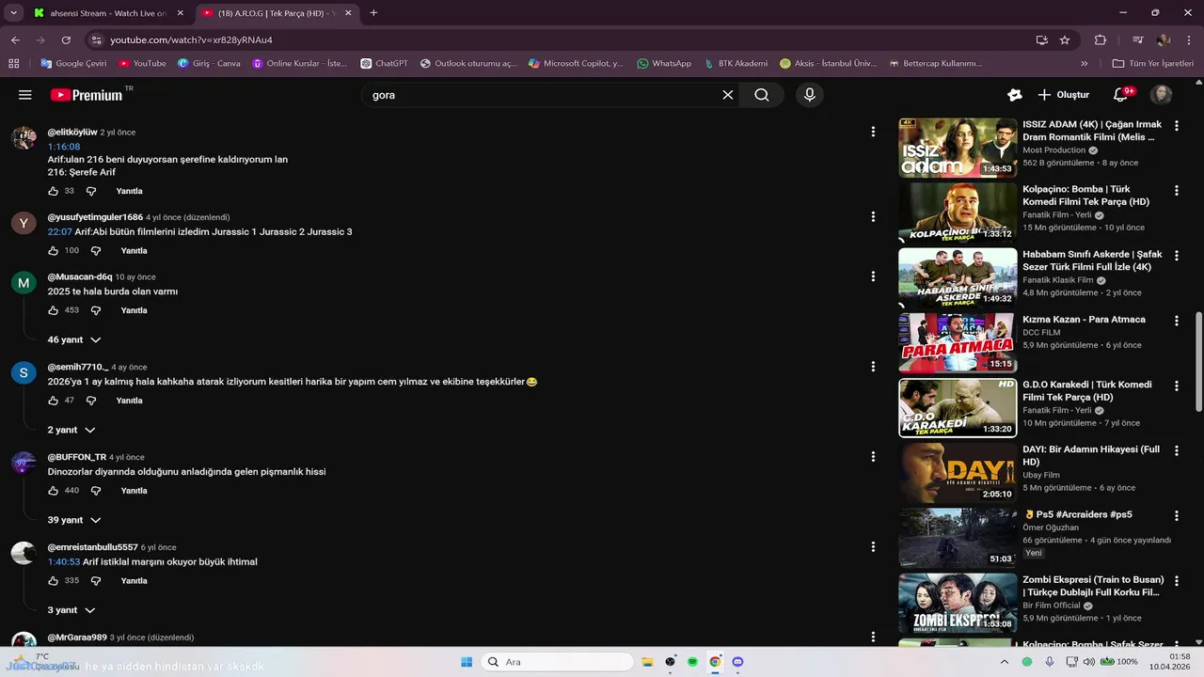The image size is (1204, 677).
Task: Open Spotify from the taskbar
Action: click(x=692, y=662)
